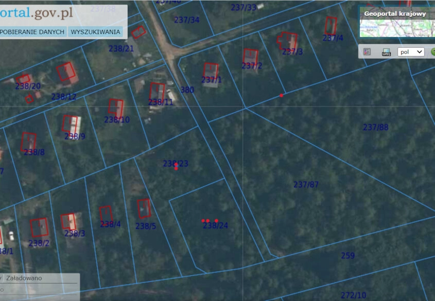Click the building outline on parcel 237/1
Screen dimensions: 435x301
coord(211,71)
